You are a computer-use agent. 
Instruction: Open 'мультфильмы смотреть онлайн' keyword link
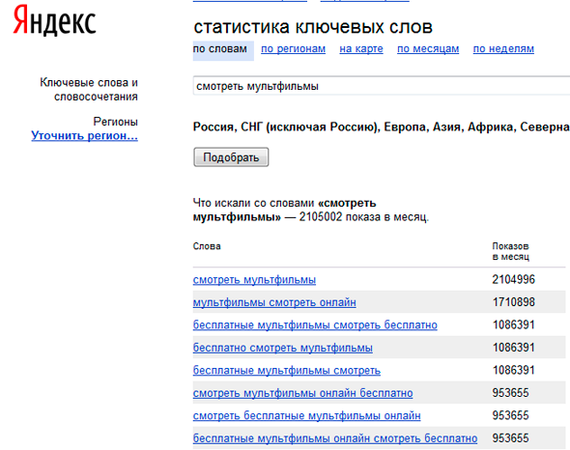coord(274,302)
